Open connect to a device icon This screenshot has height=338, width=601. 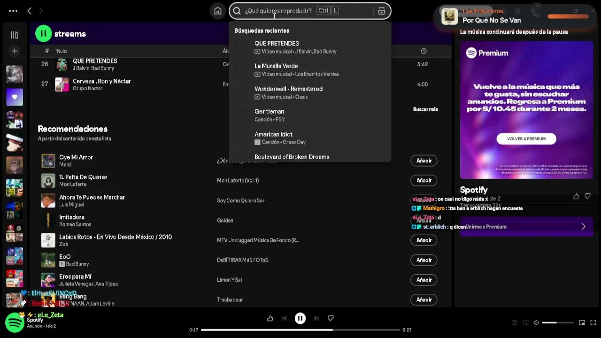(x=525, y=323)
